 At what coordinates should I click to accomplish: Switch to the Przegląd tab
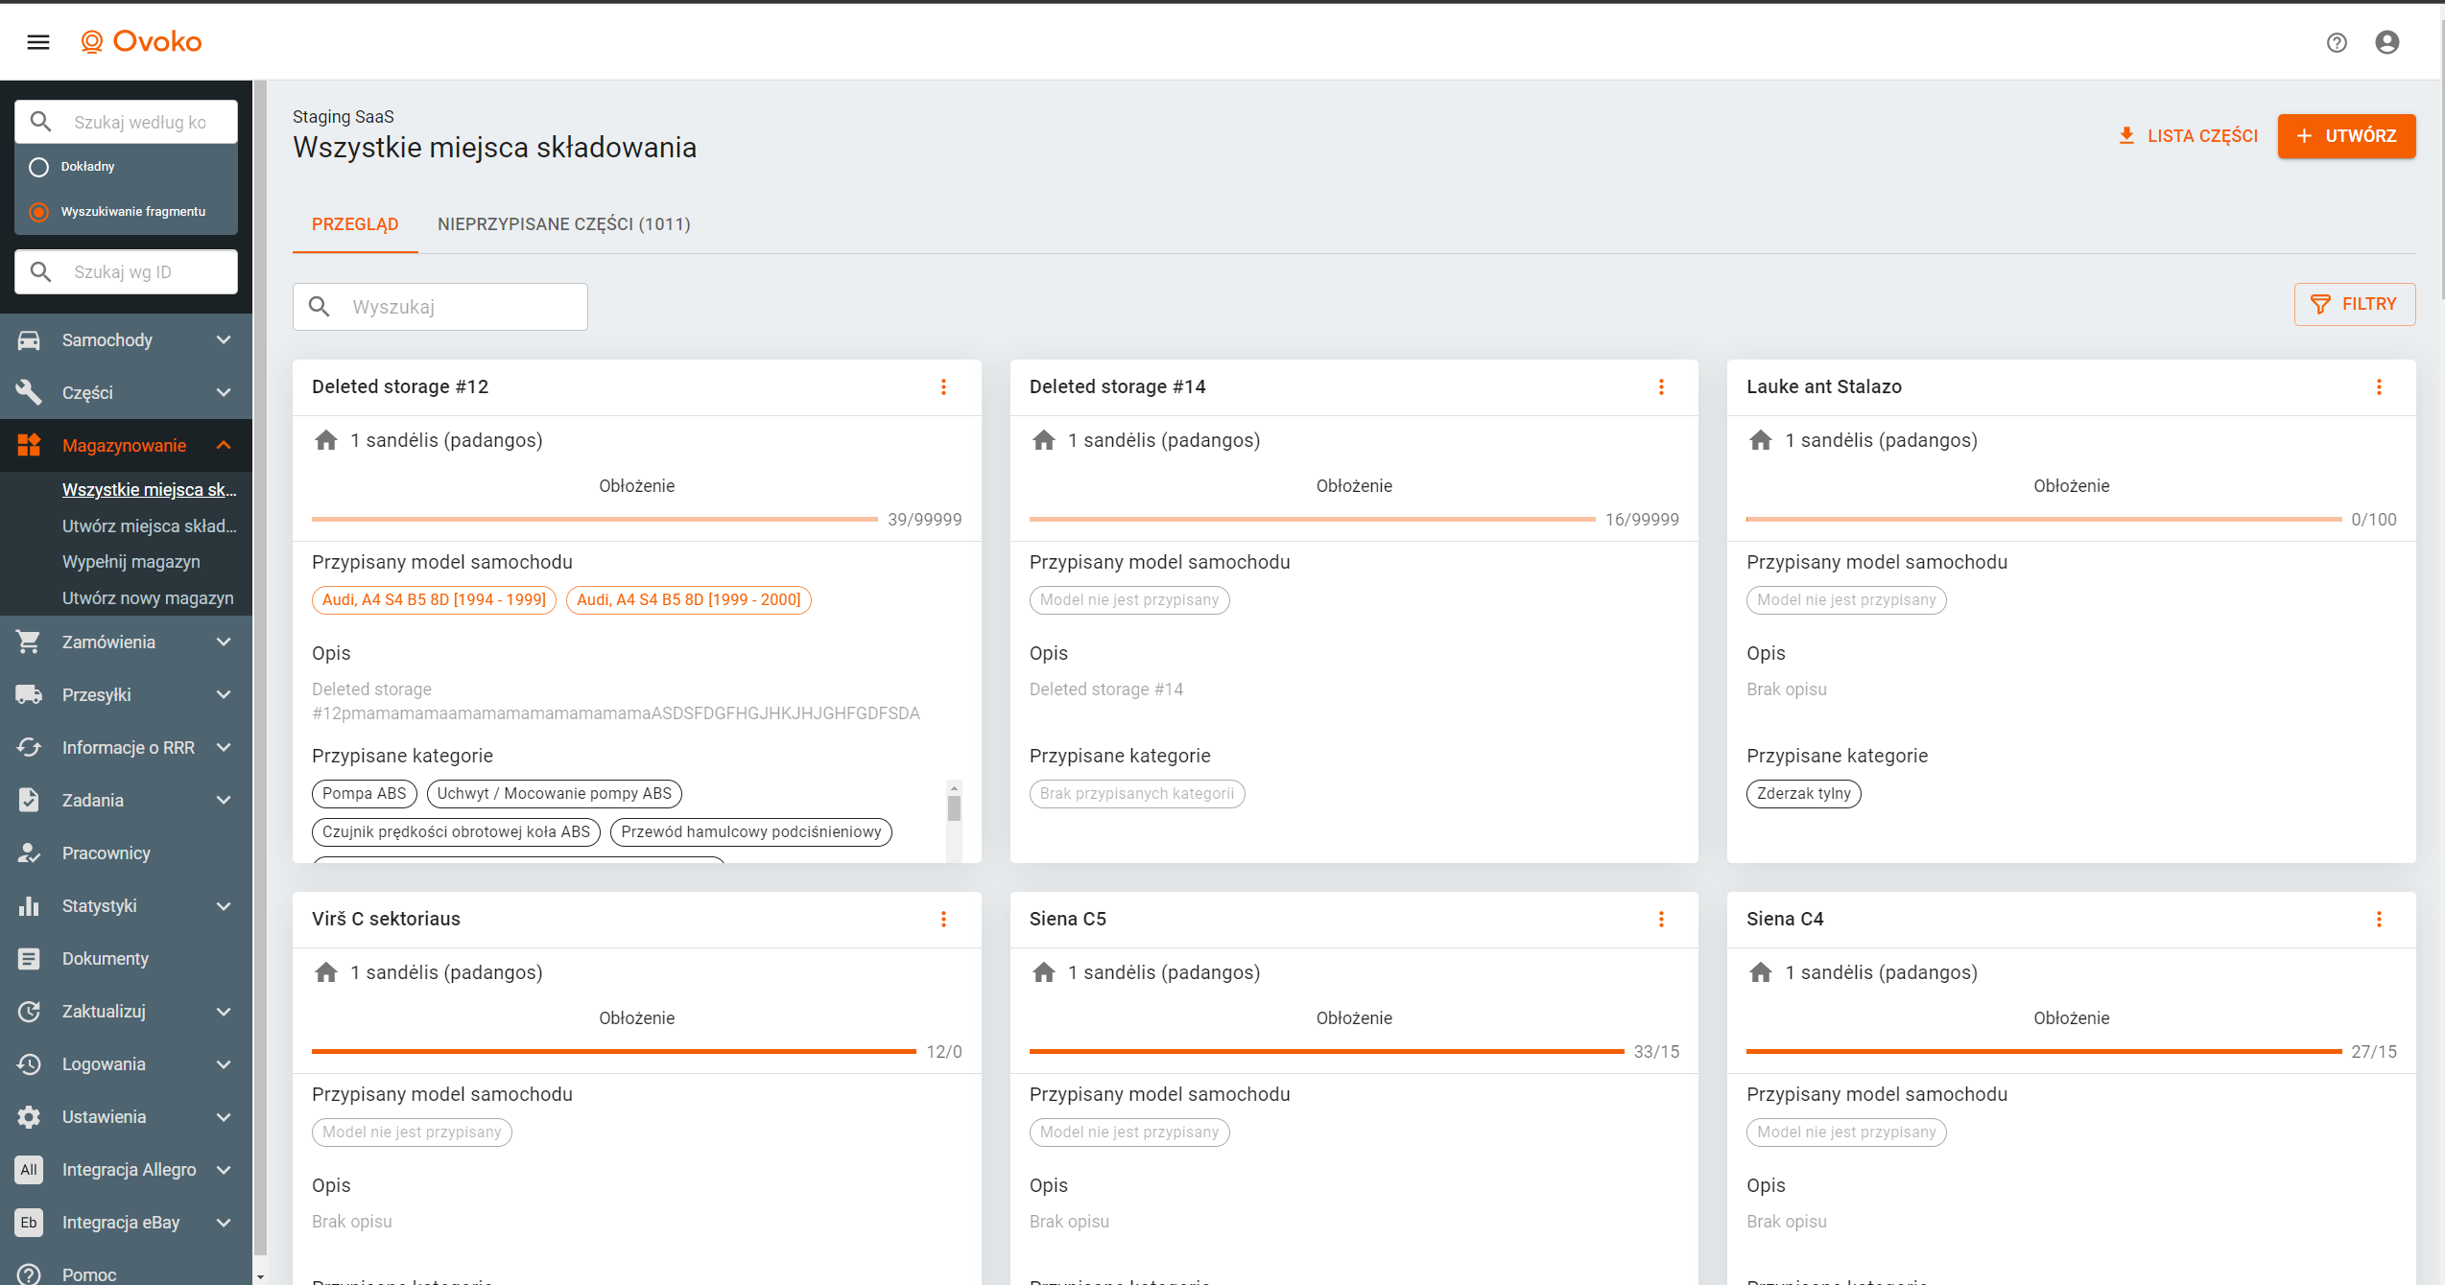[355, 224]
